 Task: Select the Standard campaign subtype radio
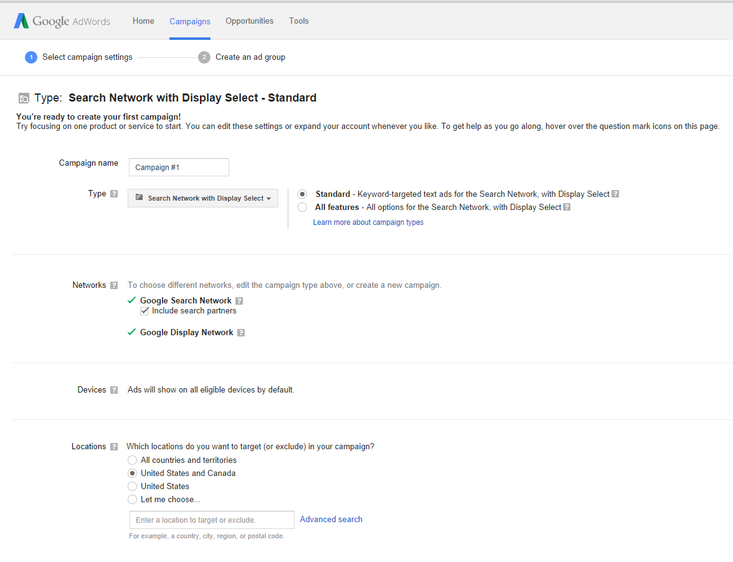pyautogui.click(x=303, y=194)
